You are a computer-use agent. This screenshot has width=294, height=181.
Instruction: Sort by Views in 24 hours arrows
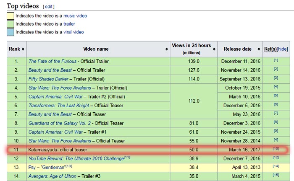point(214,49)
